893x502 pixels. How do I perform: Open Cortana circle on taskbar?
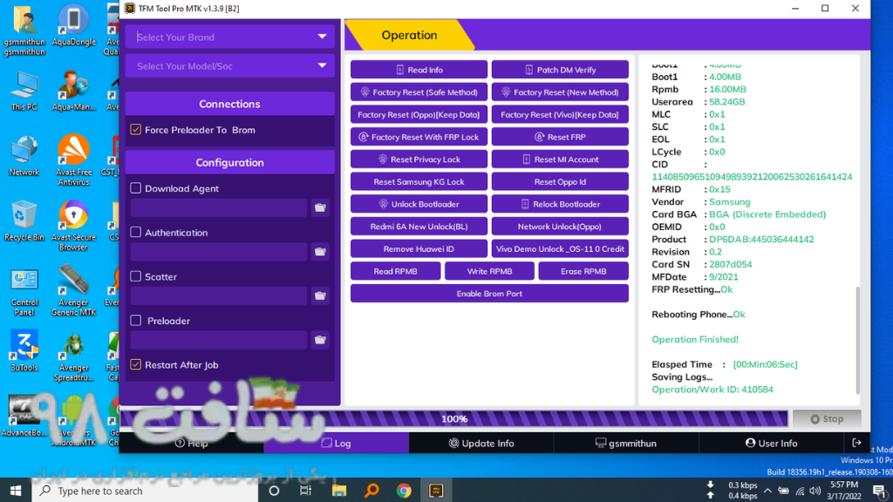(274, 491)
